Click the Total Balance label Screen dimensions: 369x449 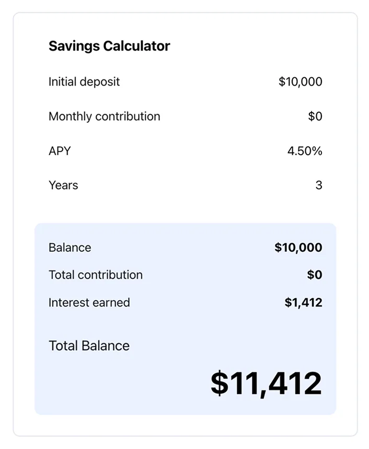pos(89,346)
